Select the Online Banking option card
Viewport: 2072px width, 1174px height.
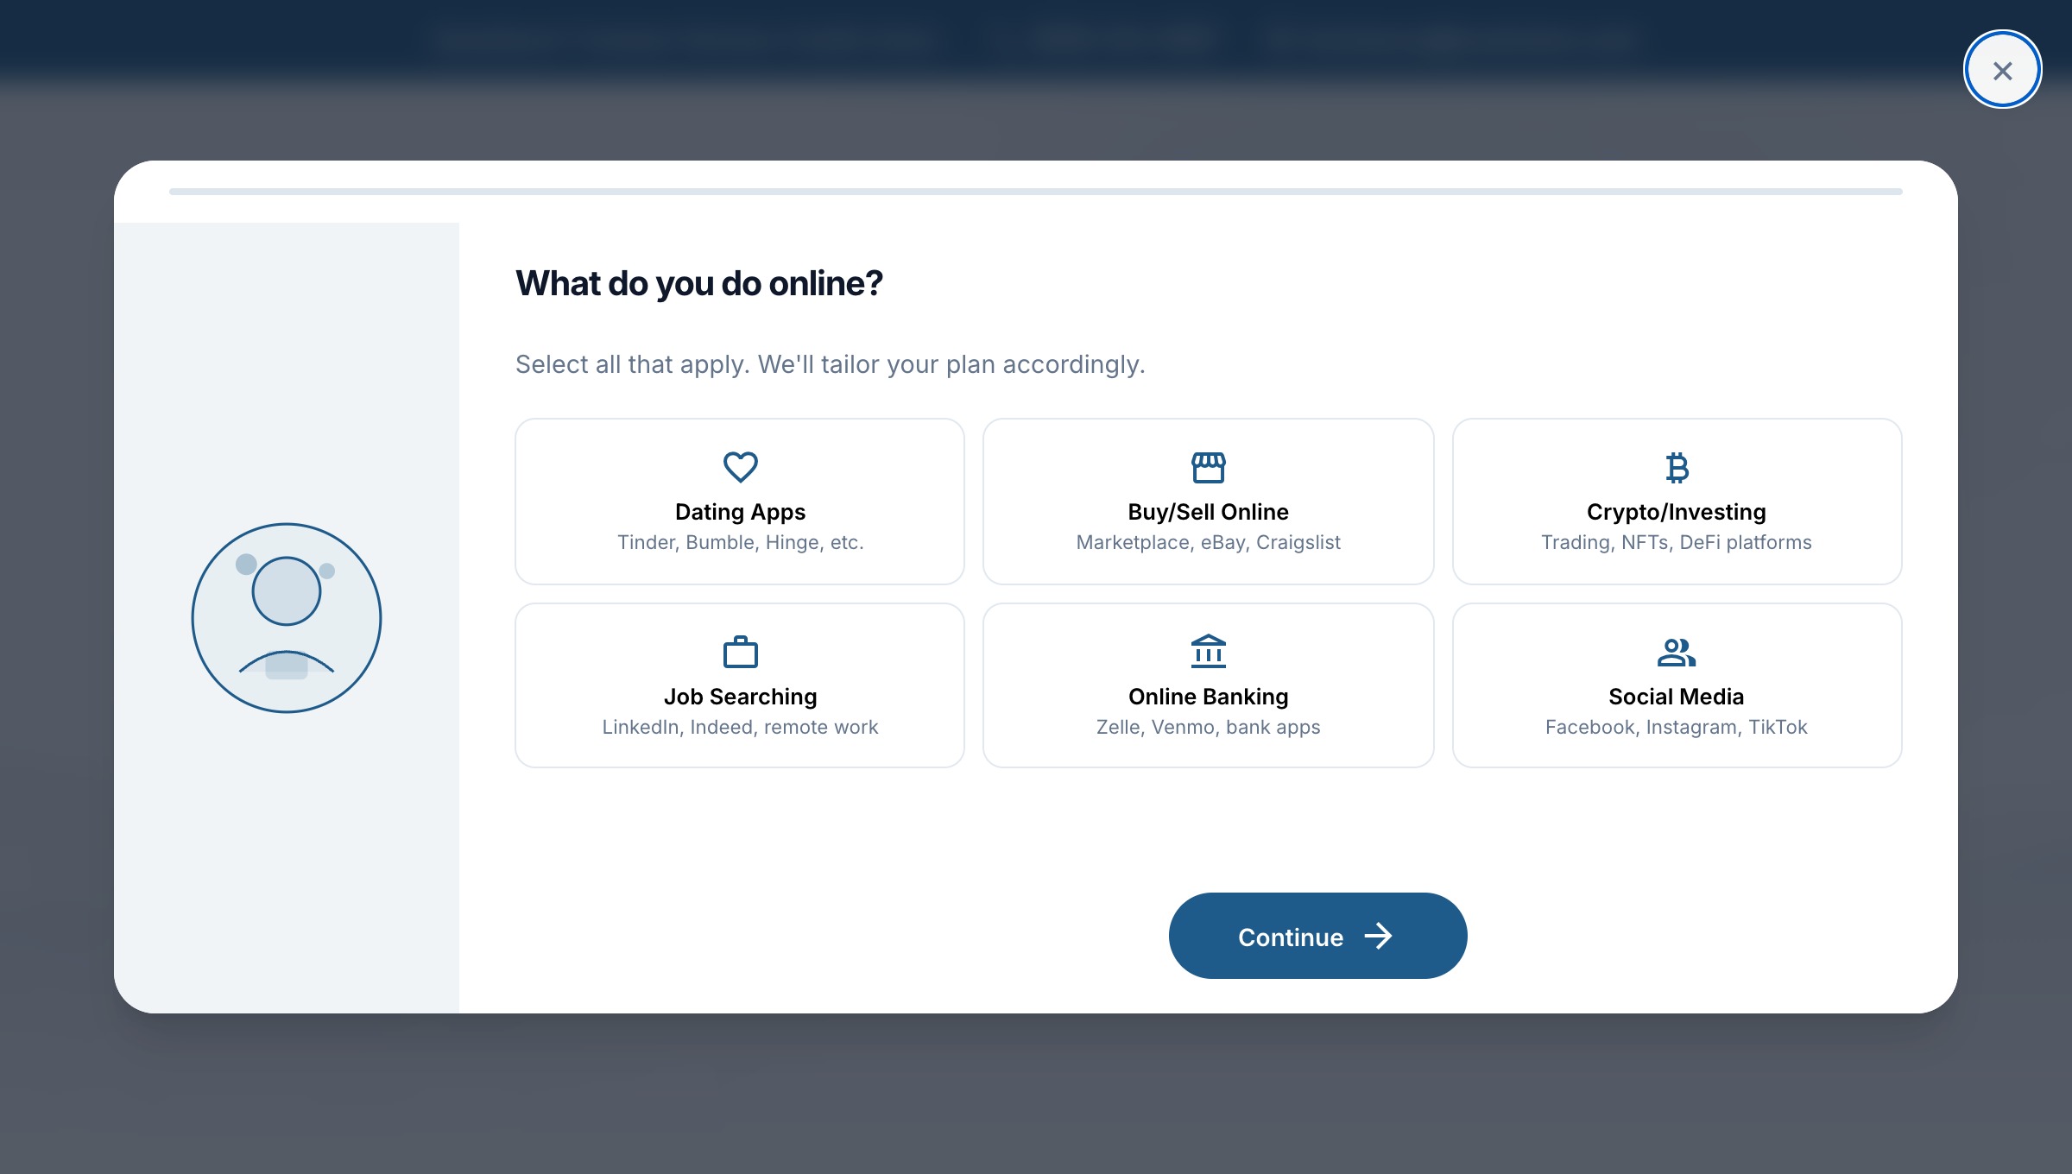click(1208, 685)
